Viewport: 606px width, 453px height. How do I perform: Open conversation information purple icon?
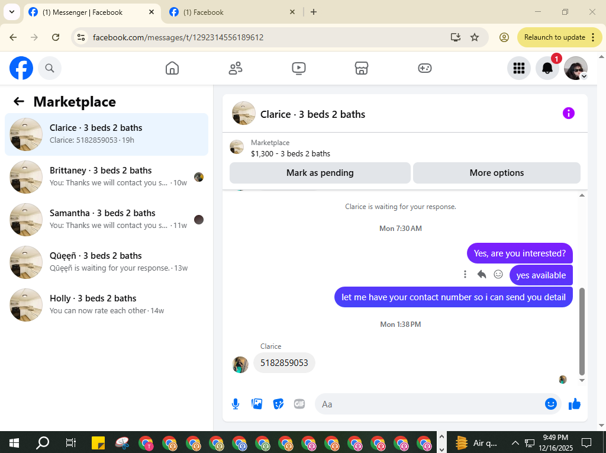(x=569, y=113)
